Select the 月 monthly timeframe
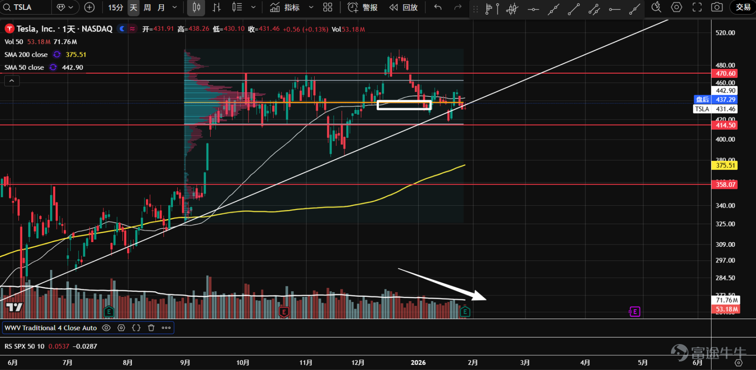This screenshot has width=756, height=370. [161, 7]
